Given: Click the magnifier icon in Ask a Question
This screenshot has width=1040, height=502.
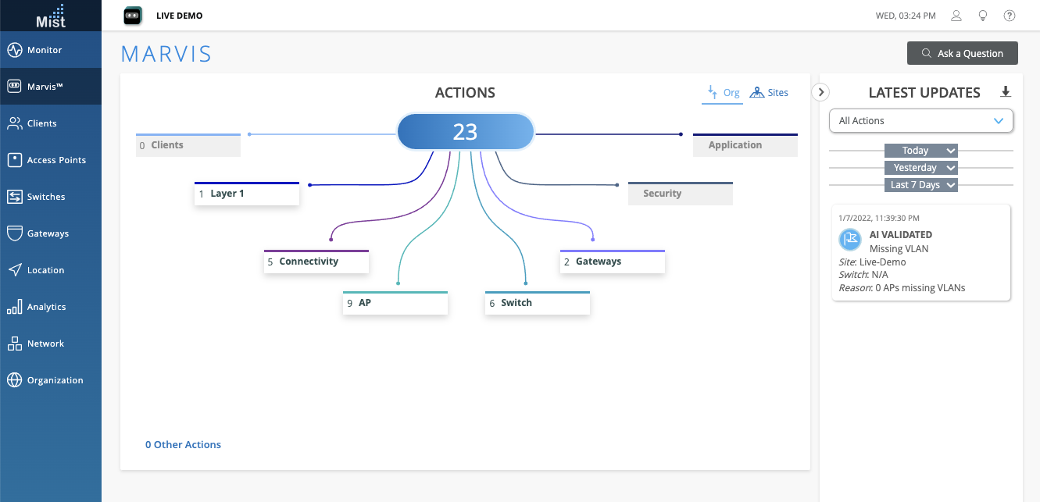Looking at the screenshot, I should click(927, 53).
